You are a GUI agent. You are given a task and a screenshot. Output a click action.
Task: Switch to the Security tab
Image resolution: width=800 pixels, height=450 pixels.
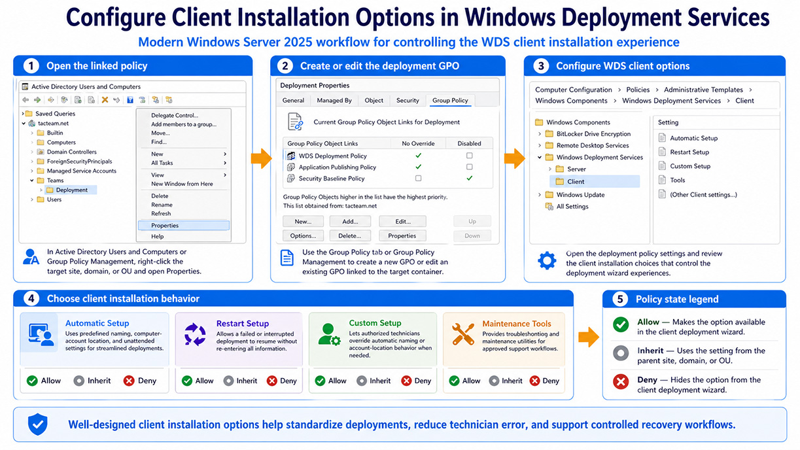[x=408, y=100]
